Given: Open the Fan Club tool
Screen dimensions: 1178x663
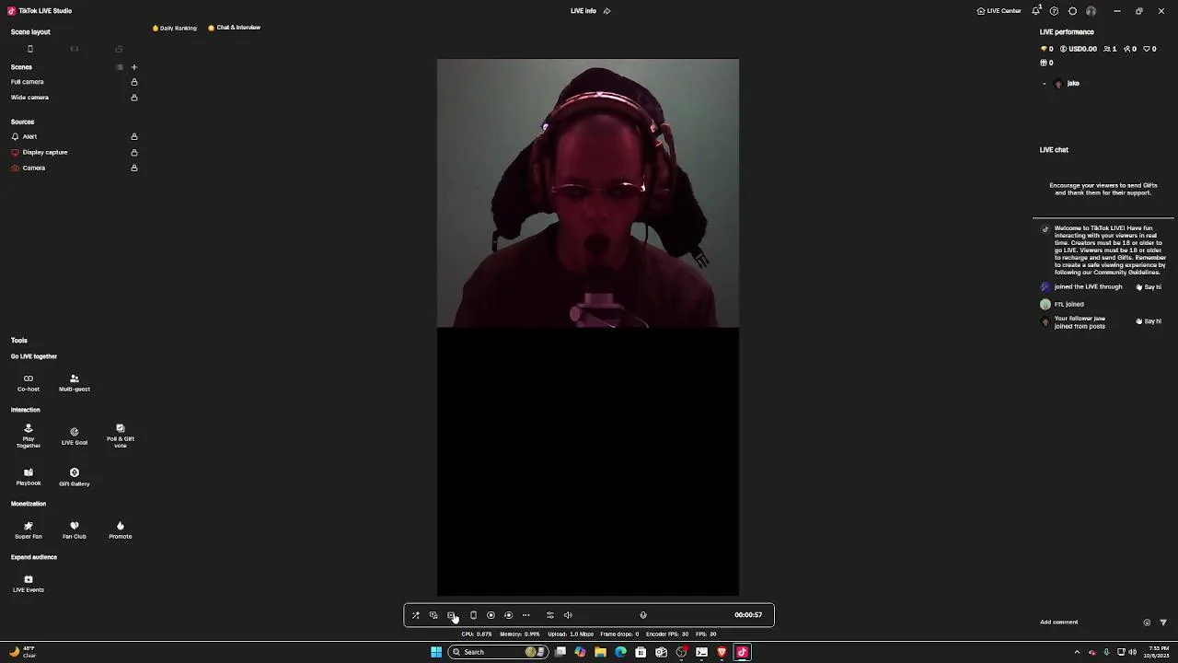Looking at the screenshot, I should pyautogui.click(x=75, y=530).
